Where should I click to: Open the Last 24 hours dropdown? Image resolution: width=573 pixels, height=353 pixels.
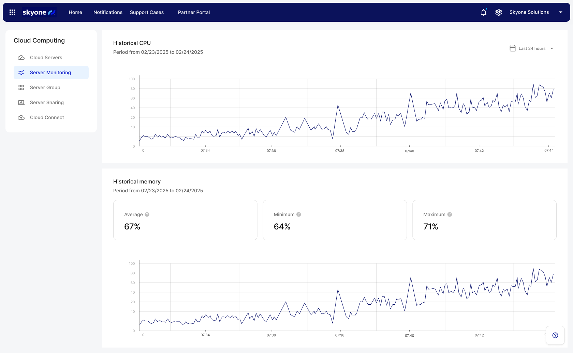tap(532, 48)
